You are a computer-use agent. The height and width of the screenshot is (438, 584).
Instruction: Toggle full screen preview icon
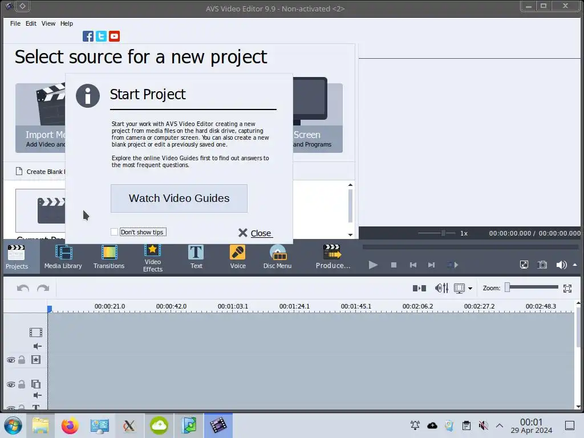coord(524,265)
